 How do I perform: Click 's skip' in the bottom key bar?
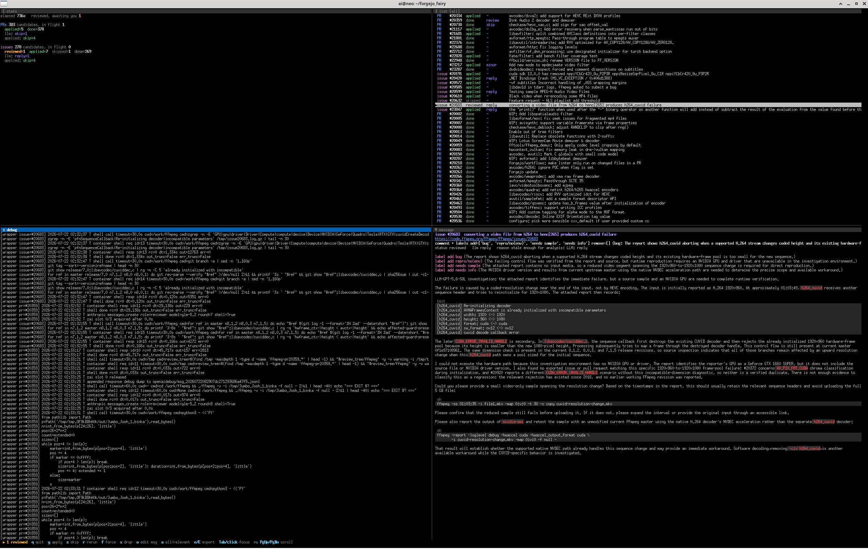coord(72,542)
